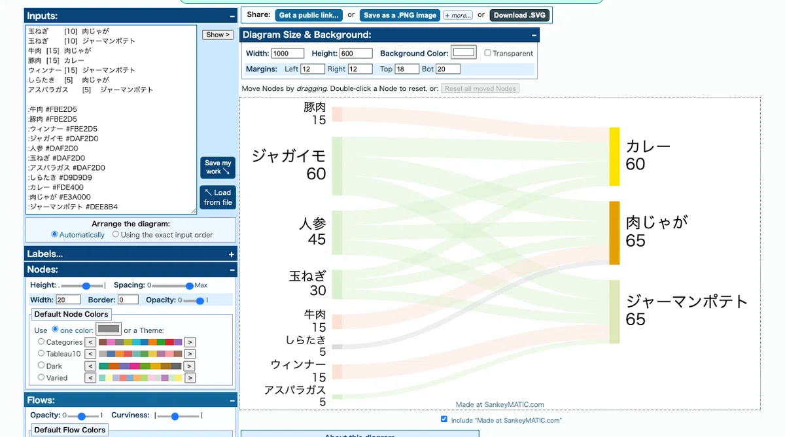The width and height of the screenshot is (785, 437).
Task: Uncheck Include Made at SankeyMATIC.com
Action: pyautogui.click(x=444, y=419)
